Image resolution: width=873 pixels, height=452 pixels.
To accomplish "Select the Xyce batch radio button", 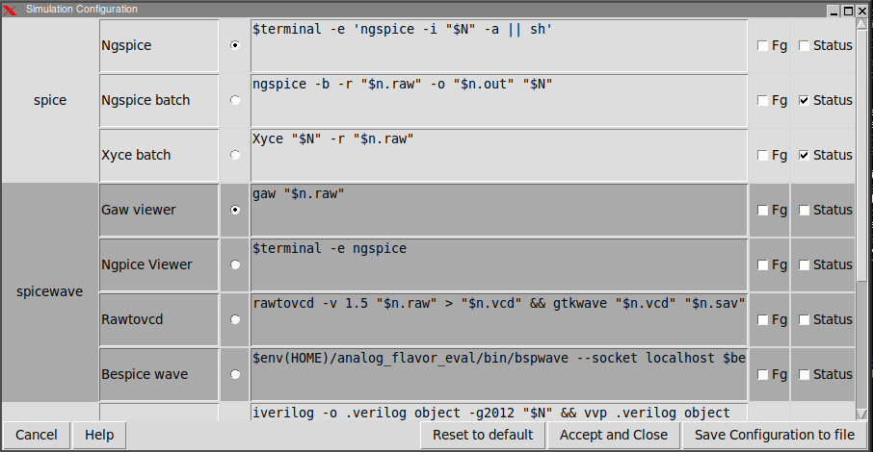I will pos(235,155).
